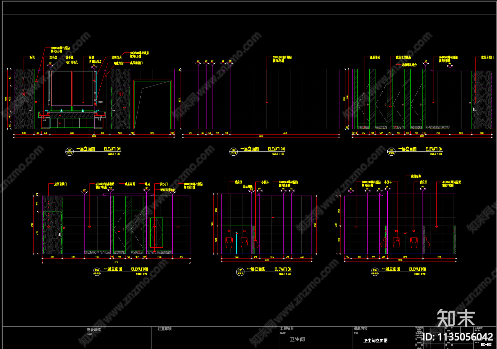Select the '工程项目' heading in title block

point(287,328)
